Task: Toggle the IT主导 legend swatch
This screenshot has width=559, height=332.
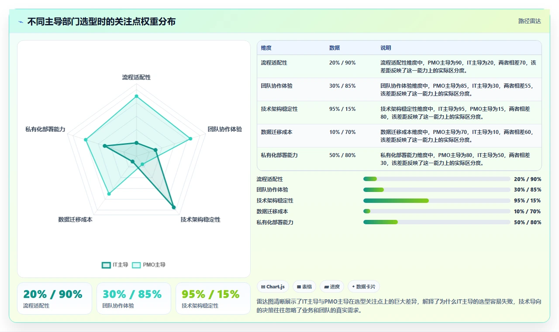Action: [x=106, y=265]
